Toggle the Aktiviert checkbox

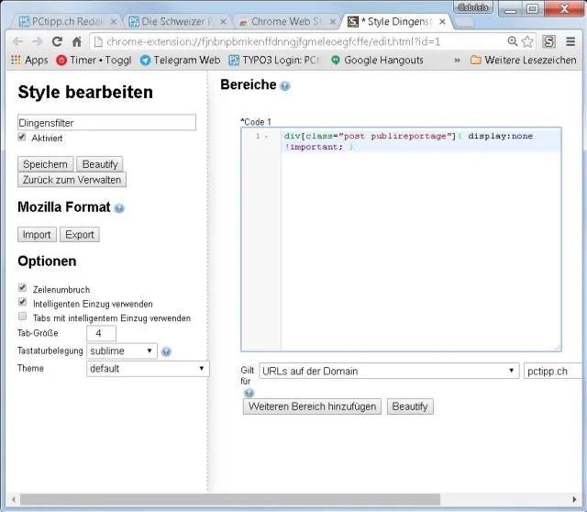tap(23, 137)
